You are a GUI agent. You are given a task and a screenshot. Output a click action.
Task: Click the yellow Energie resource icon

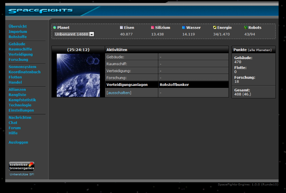click(x=215, y=28)
